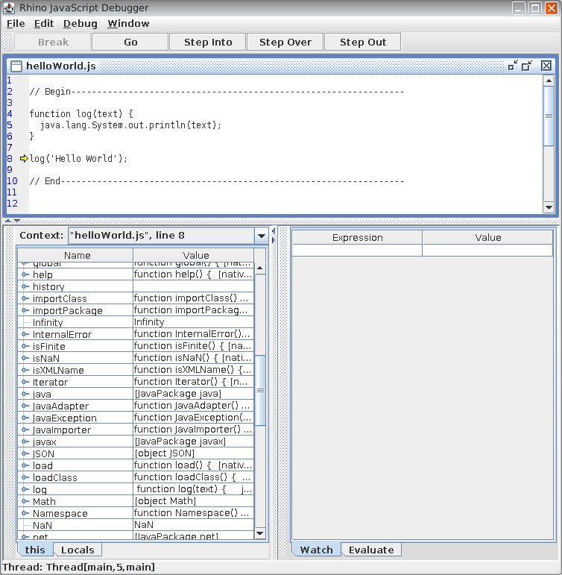
Task: Click the Step Over button
Action: click(285, 42)
